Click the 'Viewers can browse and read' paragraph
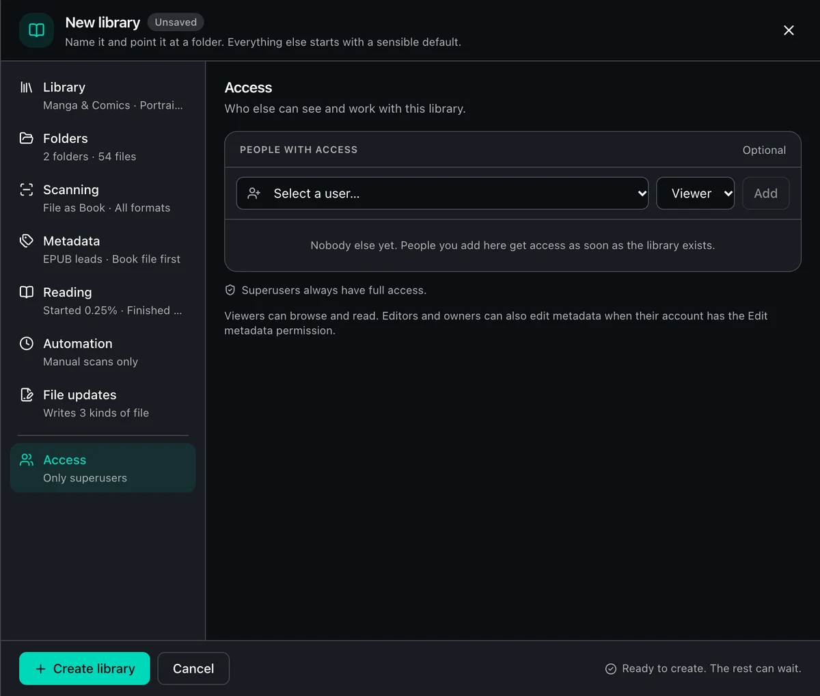Image resolution: width=820 pixels, height=696 pixels. coord(496,323)
